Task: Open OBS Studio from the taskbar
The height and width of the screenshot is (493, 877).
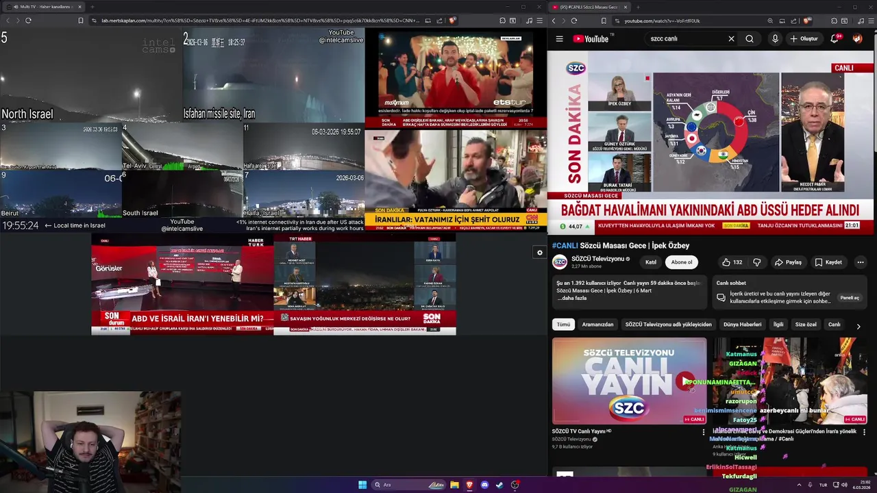Action: pos(515,485)
